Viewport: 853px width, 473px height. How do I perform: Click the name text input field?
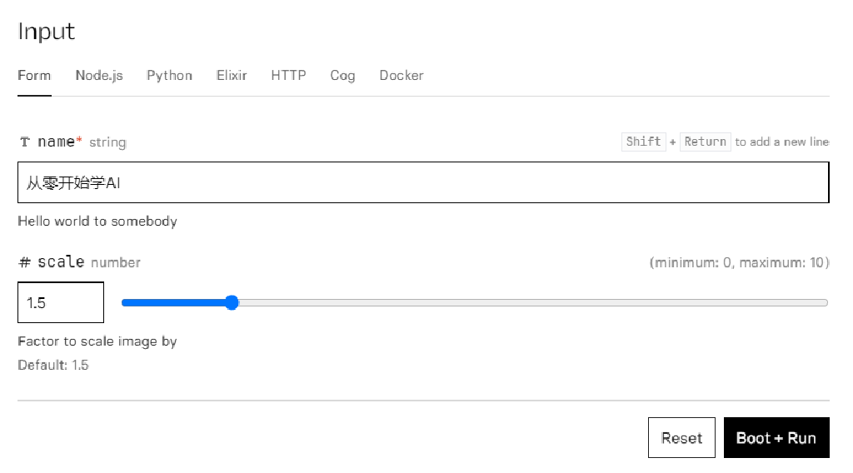(x=423, y=182)
